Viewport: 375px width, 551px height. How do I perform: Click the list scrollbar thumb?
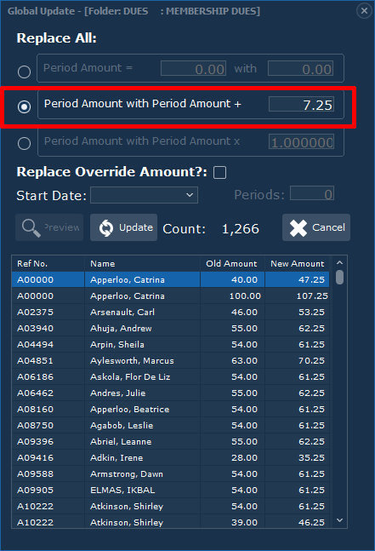click(x=339, y=277)
